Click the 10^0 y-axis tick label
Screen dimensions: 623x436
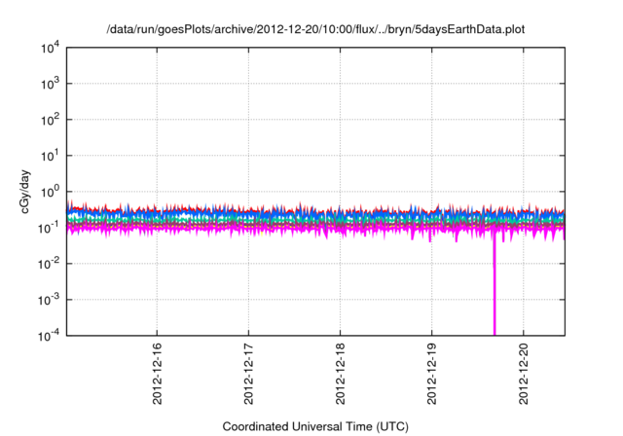[x=51, y=192]
